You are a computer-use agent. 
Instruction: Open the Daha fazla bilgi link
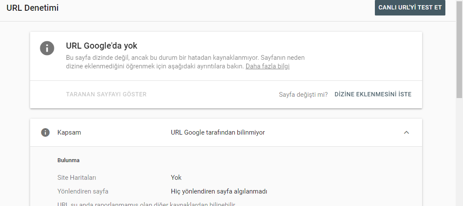(267, 66)
